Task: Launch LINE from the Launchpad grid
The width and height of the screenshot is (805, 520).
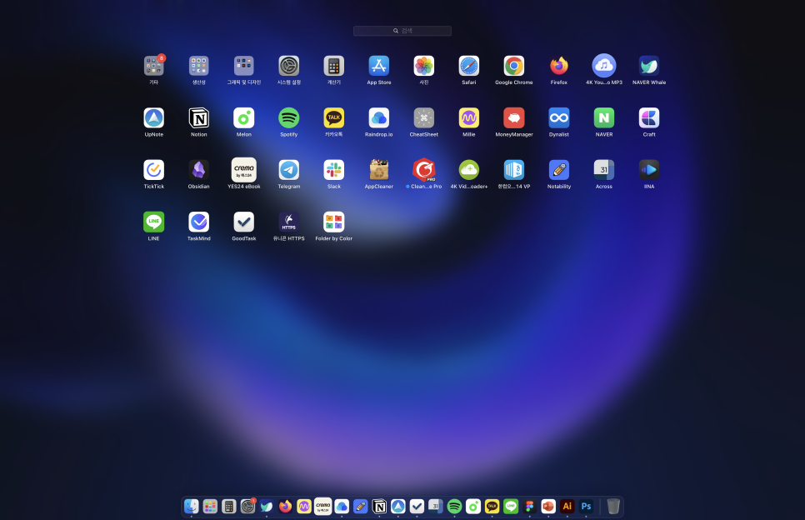Action: 154,222
